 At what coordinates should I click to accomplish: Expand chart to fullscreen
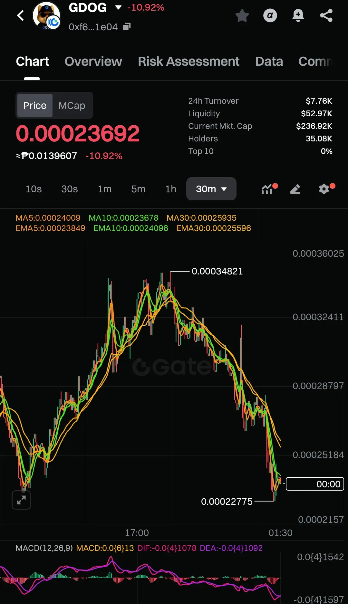click(x=21, y=500)
